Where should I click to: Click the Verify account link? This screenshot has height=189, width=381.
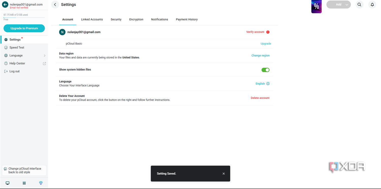click(x=255, y=32)
